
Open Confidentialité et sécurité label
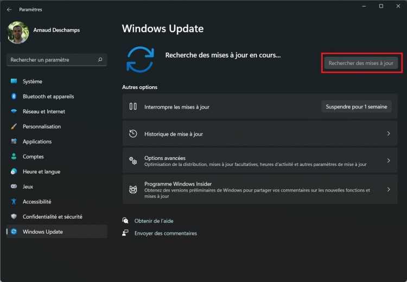pyautogui.click(x=53, y=216)
